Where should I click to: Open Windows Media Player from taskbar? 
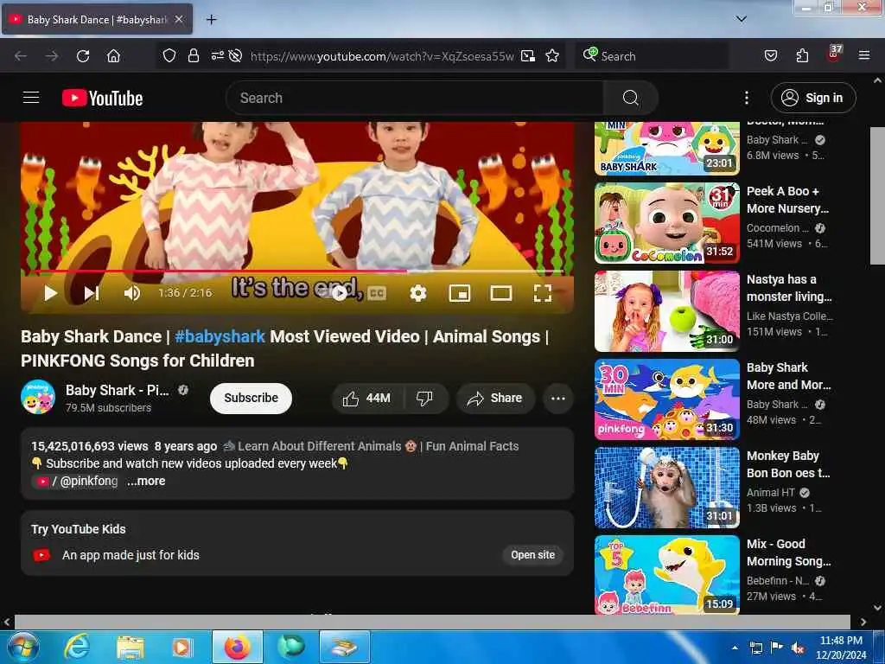click(181, 647)
